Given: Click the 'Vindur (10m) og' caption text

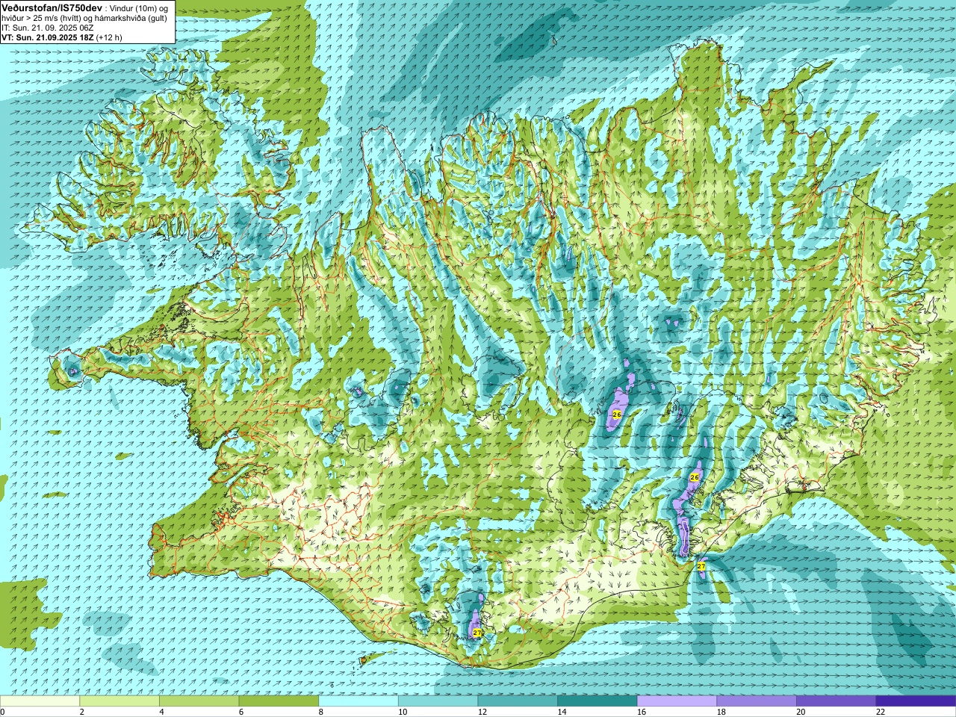Looking at the screenshot, I should pyautogui.click(x=139, y=7).
